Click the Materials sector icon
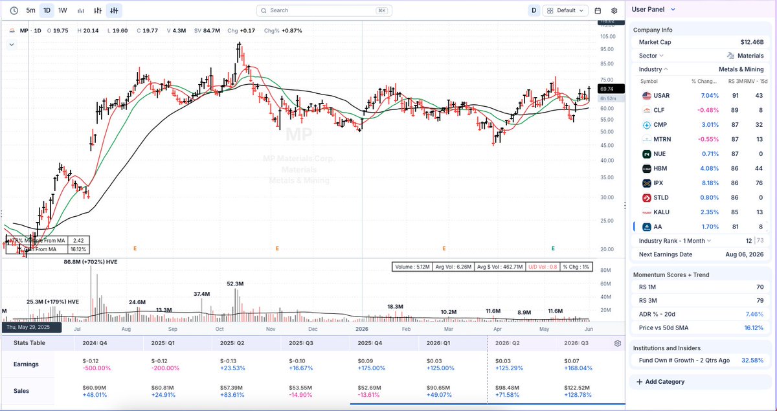This screenshot has width=777, height=411. 731,56
